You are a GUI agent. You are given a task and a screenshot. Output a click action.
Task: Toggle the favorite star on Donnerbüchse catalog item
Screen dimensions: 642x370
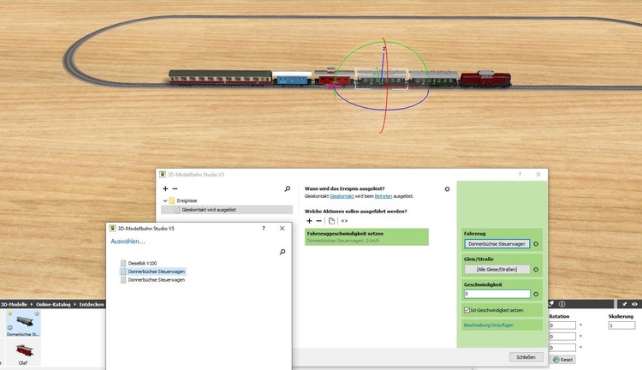(x=9, y=313)
